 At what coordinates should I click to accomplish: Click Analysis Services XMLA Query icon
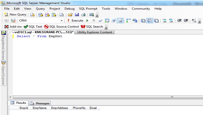click(54, 15)
